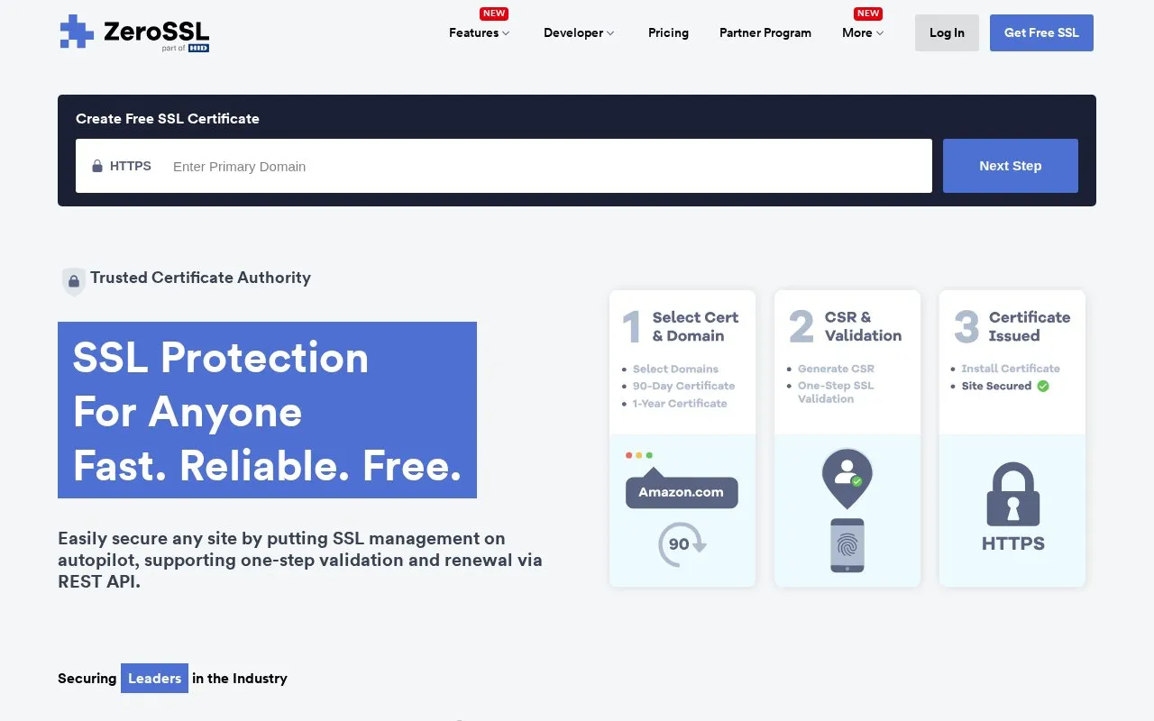Click the highlighted 'Leaders' word

click(x=154, y=679)
